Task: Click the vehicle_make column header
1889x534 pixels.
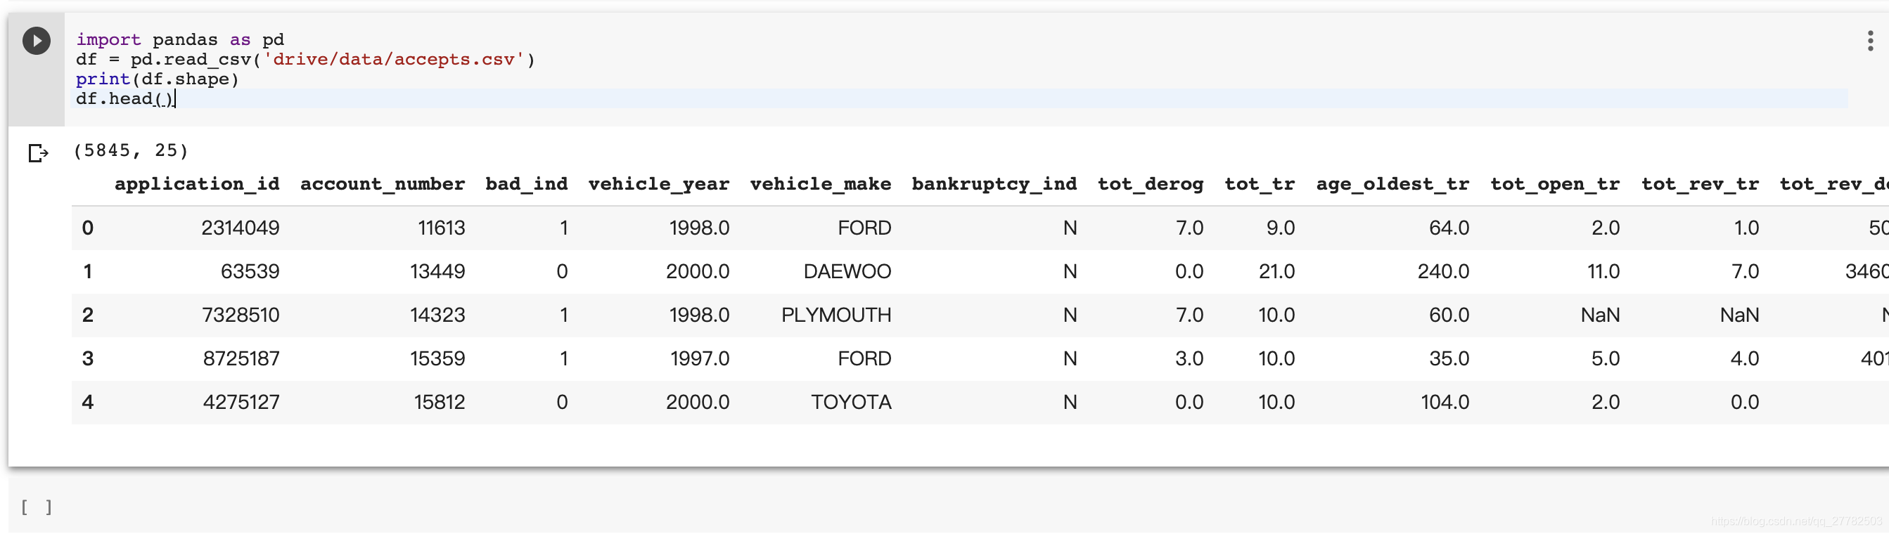Action: pos(821,184)
